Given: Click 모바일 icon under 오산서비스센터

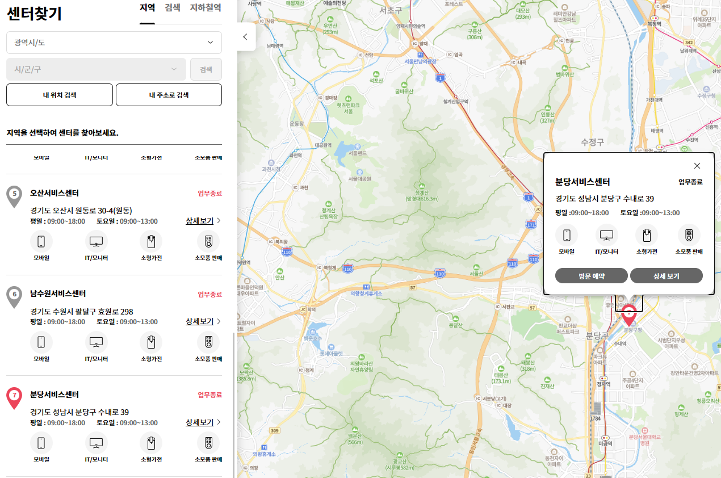Looking at the screenshot, I should [41, 242].
